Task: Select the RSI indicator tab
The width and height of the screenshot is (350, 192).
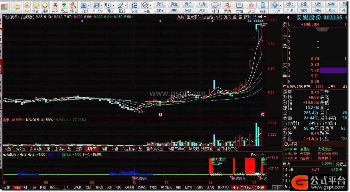Action: coord(43,188)
